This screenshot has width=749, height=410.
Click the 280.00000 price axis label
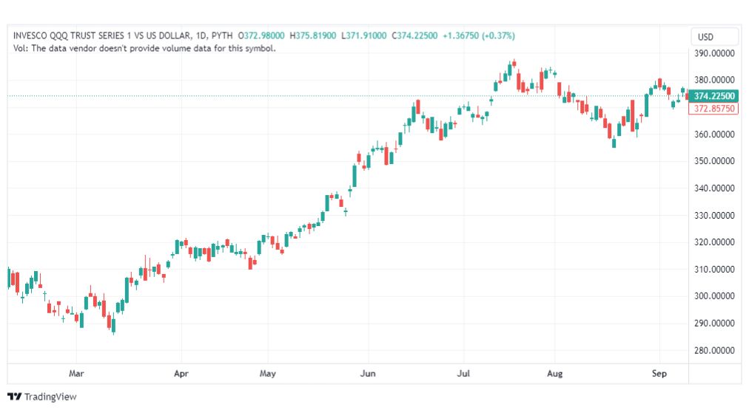click(x=714, y=350)
